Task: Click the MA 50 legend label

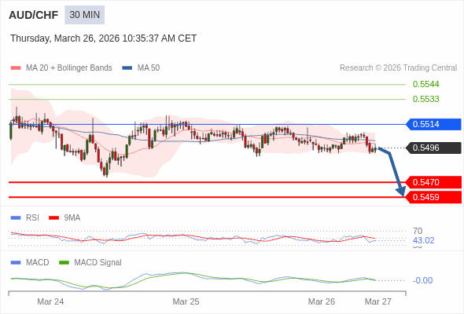Action: tap(149, 68)
